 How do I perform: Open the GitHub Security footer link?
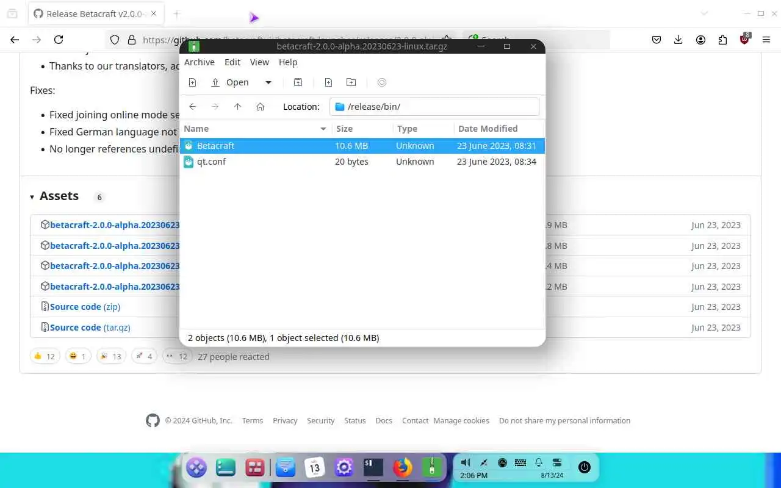[x=321, y=421]
